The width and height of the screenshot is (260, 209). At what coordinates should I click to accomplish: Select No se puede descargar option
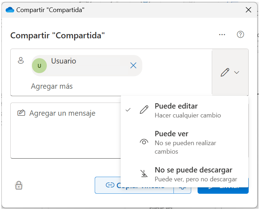[x=184, y=174]
